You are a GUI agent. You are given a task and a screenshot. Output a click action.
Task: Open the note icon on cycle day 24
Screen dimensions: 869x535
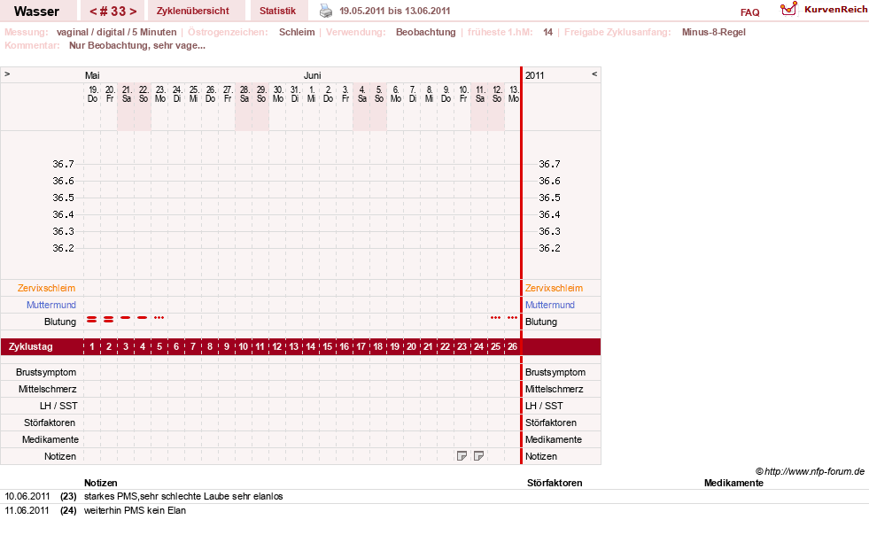tap(479, 455)
